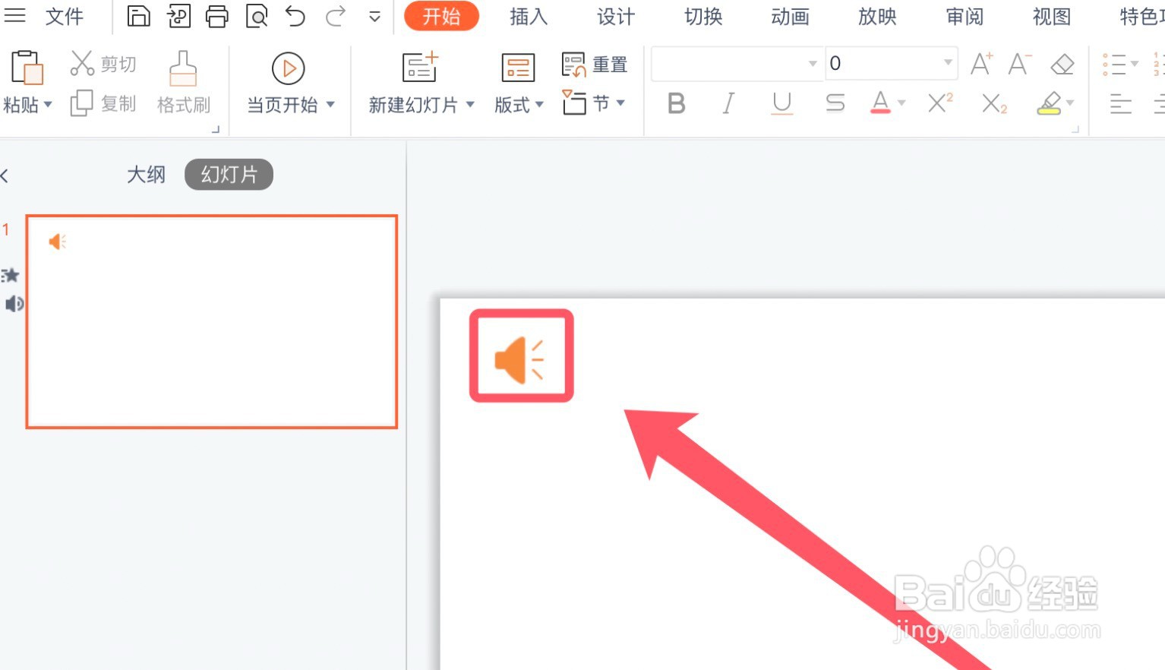1165x670 pixels.
Task: Expand the 版式 dropdown arrow
Action: point(539,104)
